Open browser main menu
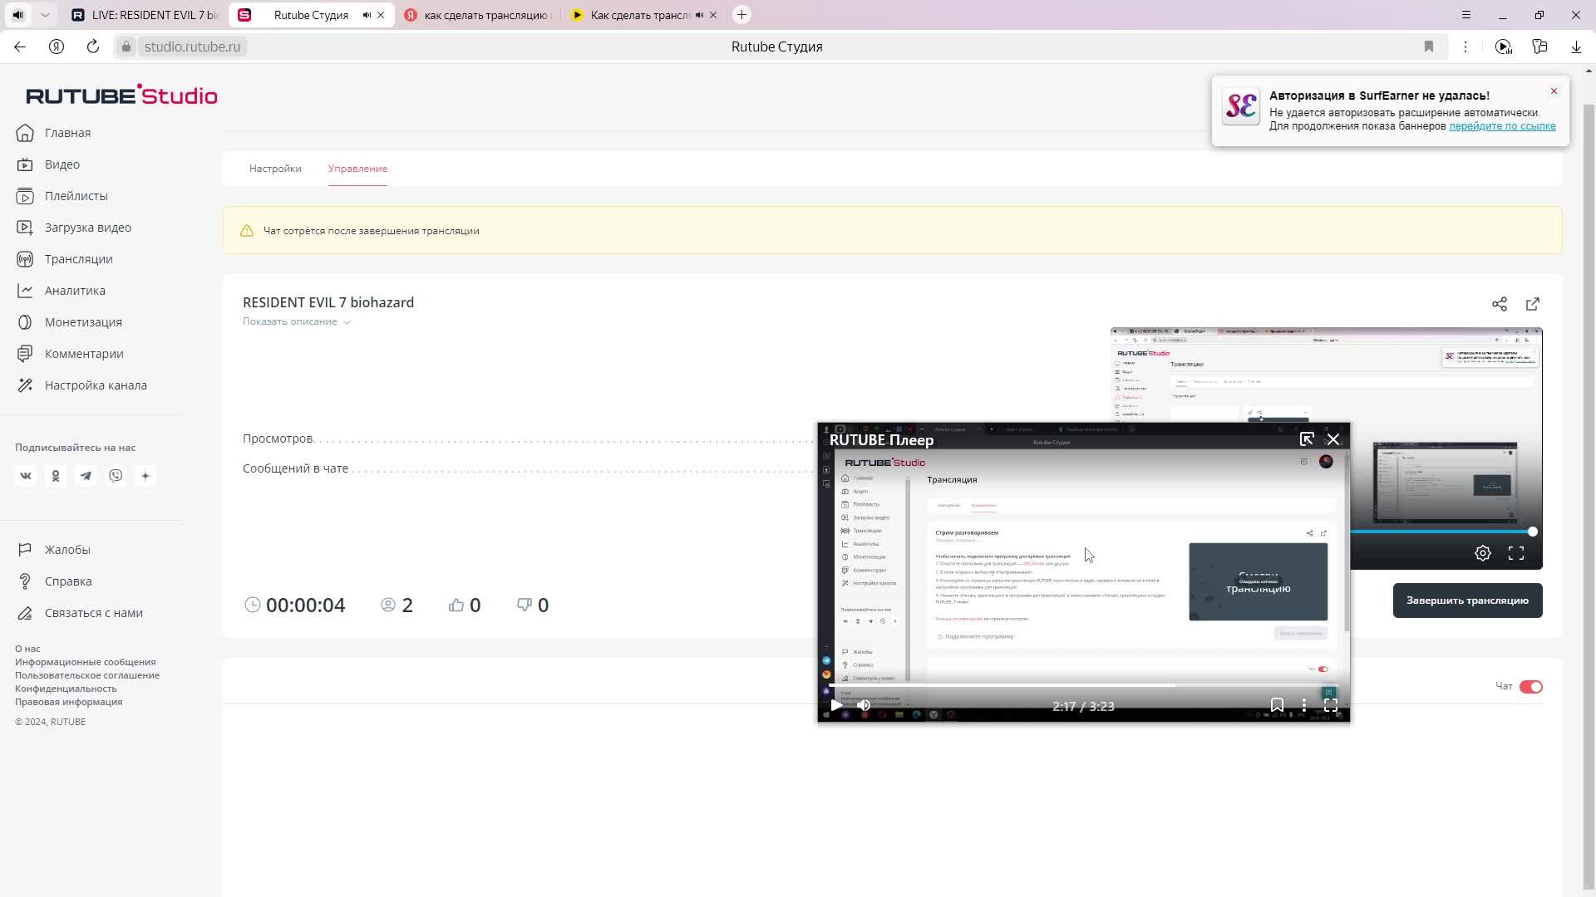The image size is (1596, 897). [x=1466, y=15]
